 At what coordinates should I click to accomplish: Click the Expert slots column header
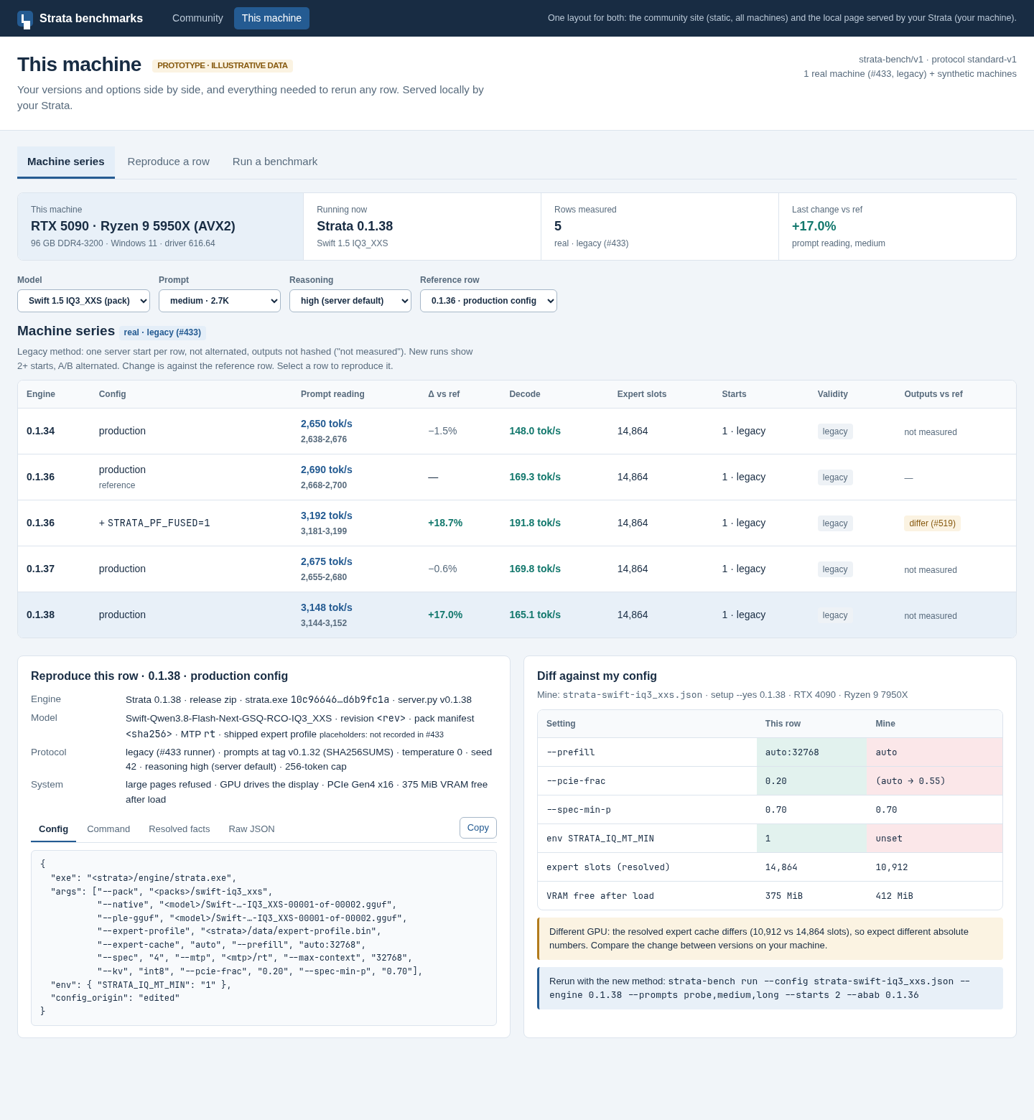[x=642, y=394]
